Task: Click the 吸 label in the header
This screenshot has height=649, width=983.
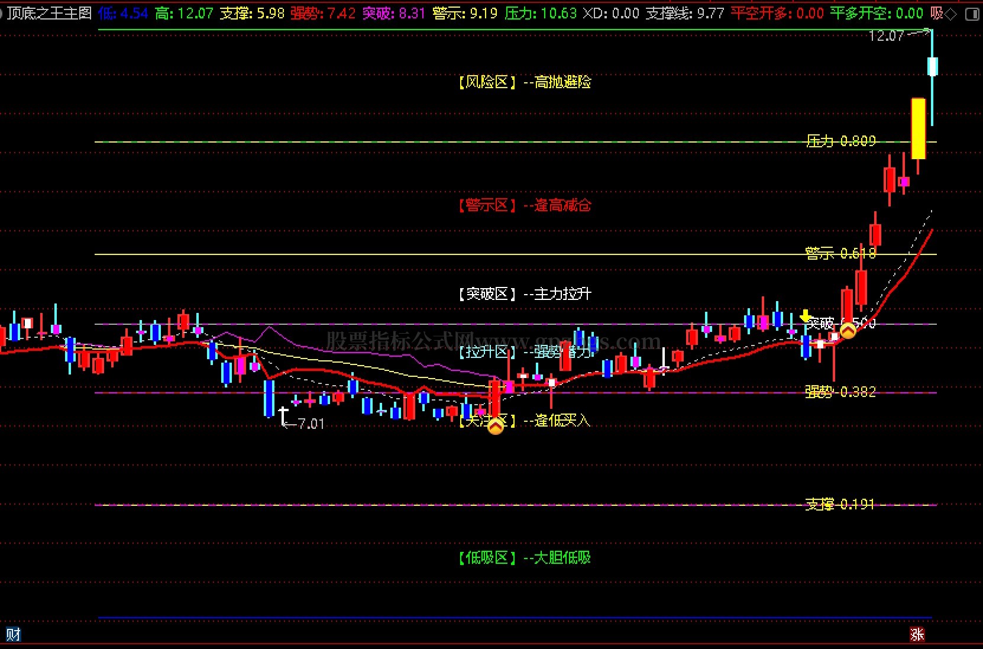Action: (936, 13)
